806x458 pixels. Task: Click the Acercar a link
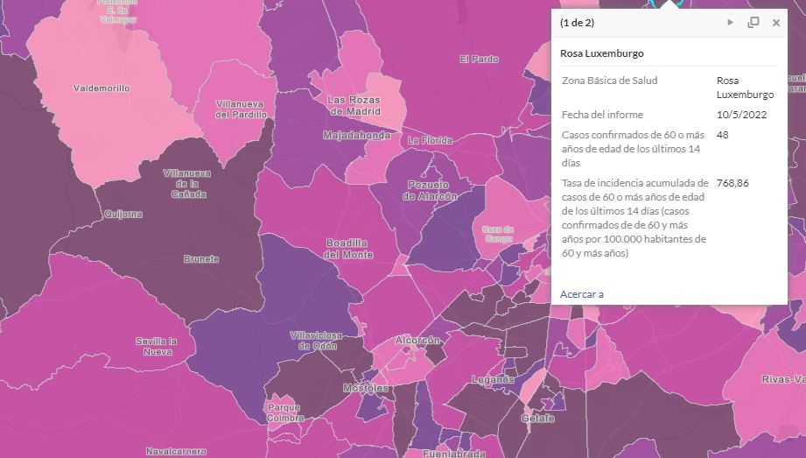(x=581, y=294)
